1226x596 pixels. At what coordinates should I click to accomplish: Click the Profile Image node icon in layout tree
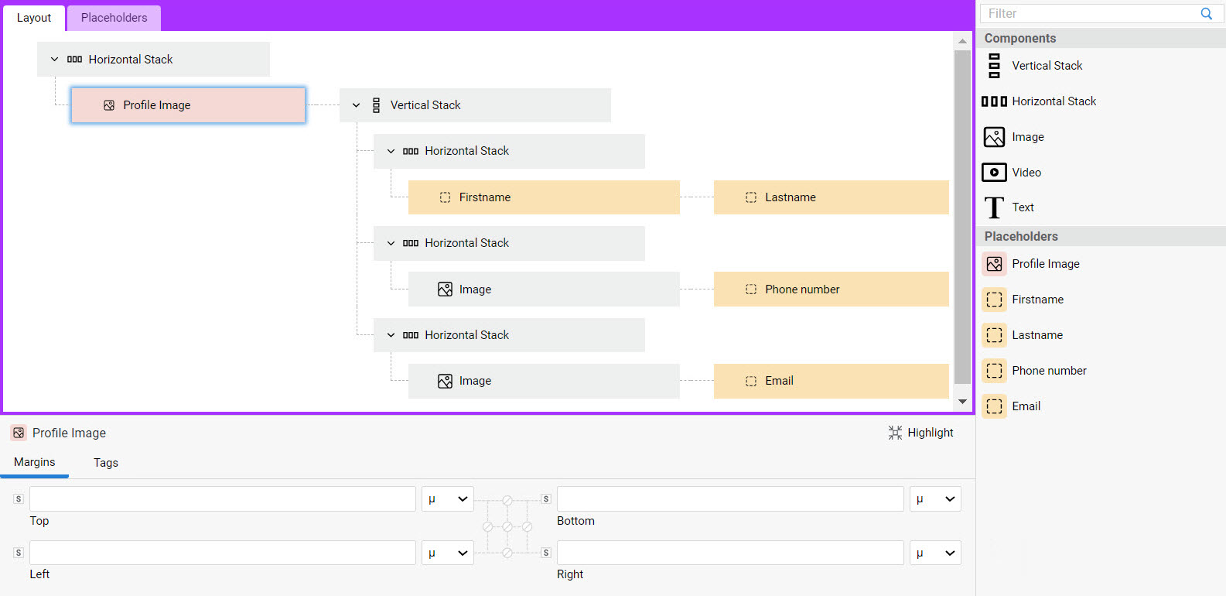(x=109, y=105)
